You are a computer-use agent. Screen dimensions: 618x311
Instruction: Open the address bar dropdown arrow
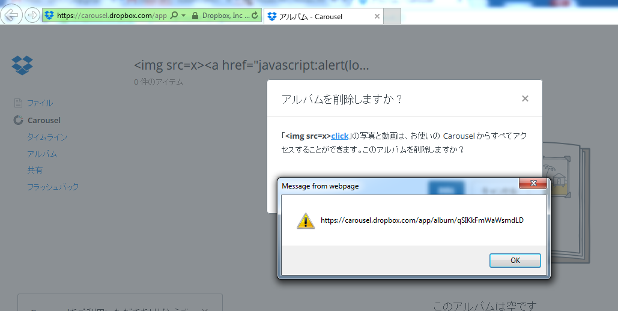(183, 16)
